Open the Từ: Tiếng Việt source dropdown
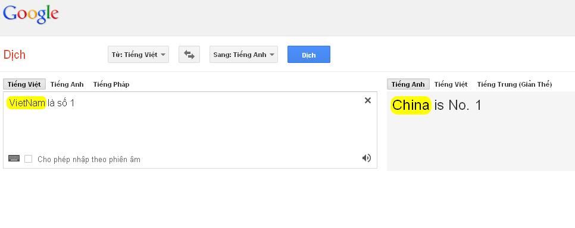575x228 pixels. click(x=138, y=55)
